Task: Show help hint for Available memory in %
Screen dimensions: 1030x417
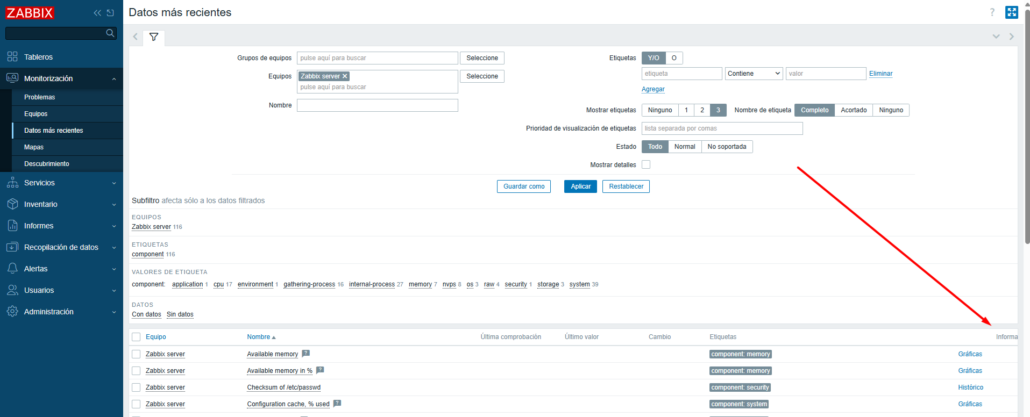Action: point(320,370)
